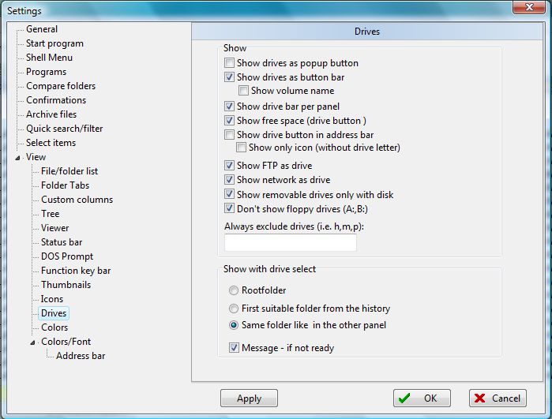This screenshot has width=552, height=419.
Task: Open the Shell Menu settings
Action: point(49,58)
